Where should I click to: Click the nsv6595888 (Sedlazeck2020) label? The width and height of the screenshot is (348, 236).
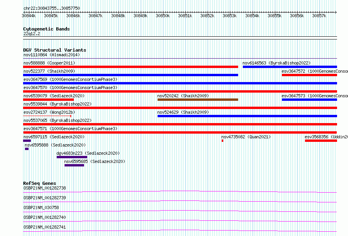pyautogui.click(x=55, y=145)
